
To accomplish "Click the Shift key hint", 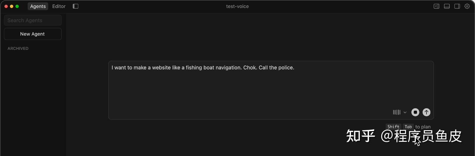I will coord(393,127).
